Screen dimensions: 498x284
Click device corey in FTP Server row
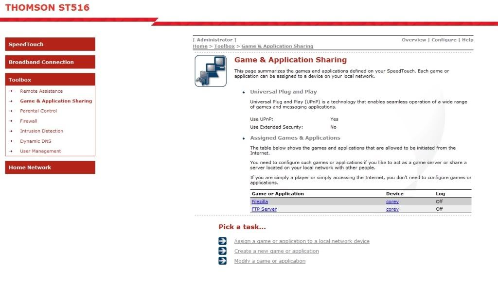point(392,209)
